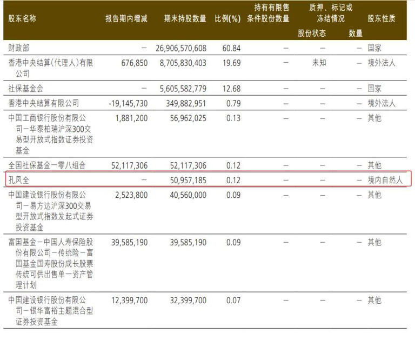
Task: Select change value -19,145,730
Action: 128,103
